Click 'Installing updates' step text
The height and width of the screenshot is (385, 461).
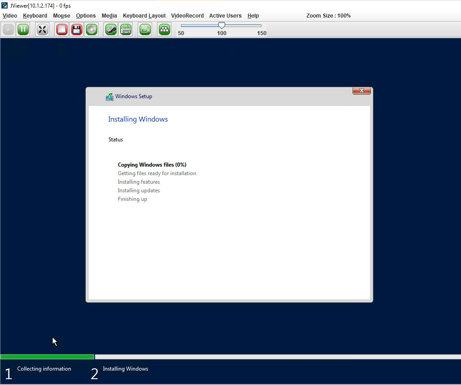tap(139, 190)
